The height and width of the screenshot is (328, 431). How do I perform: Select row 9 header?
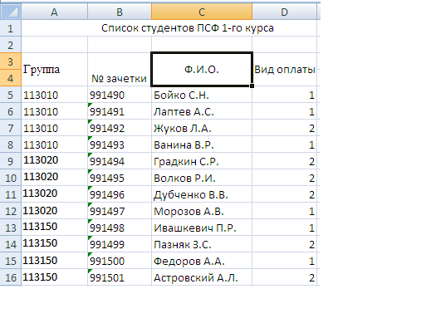(x=11, y=161)
